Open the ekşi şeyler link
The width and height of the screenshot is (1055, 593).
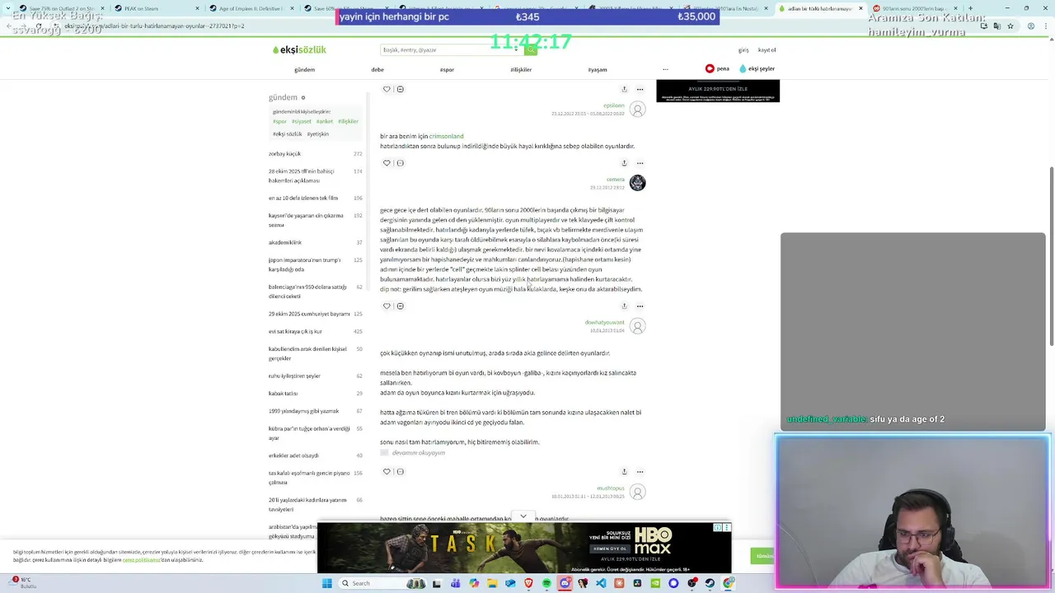(757, 68)
